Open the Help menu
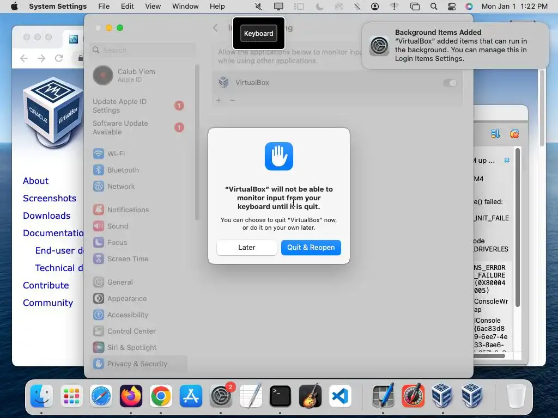The height and width of the screenshot is (418, 558). tap(217, 7)
